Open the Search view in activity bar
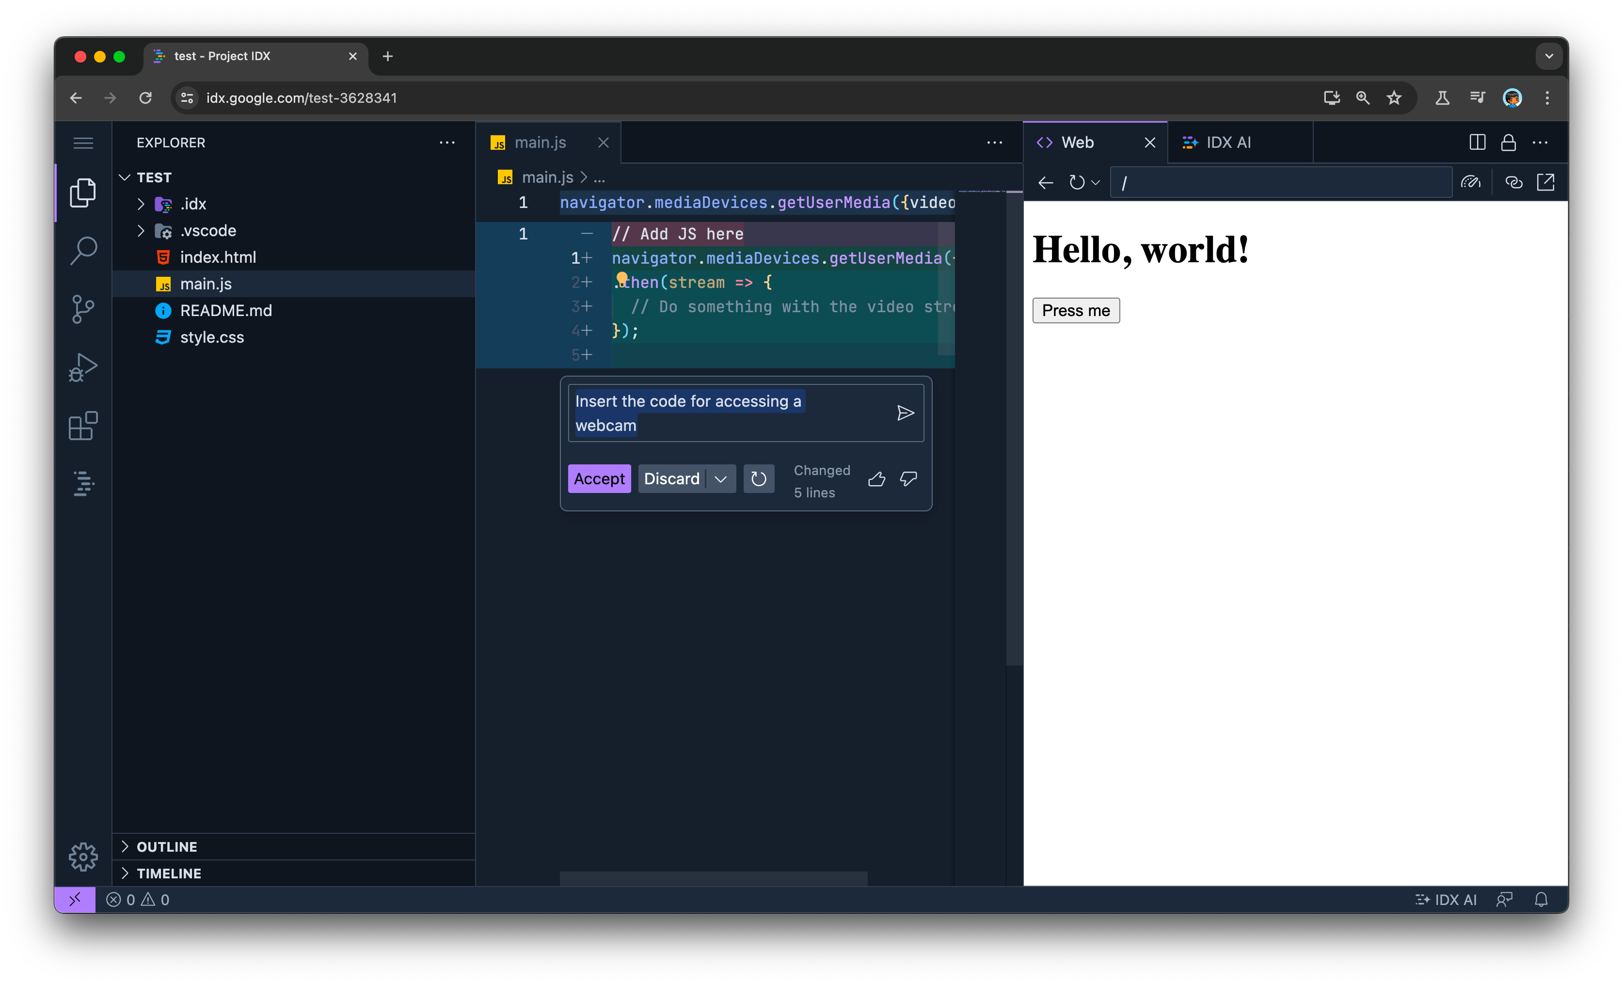This screenshot has height=985, width=1623. point(83,250)
